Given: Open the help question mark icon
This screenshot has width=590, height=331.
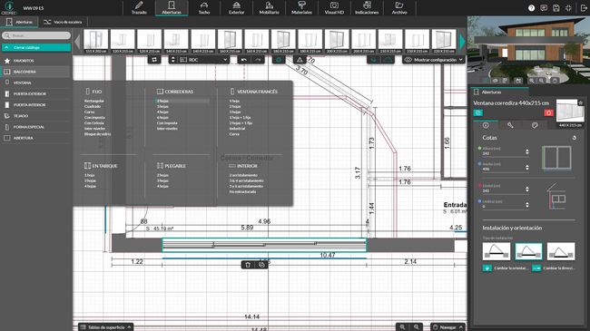Looking at the screenshot, I should point(531,8).
